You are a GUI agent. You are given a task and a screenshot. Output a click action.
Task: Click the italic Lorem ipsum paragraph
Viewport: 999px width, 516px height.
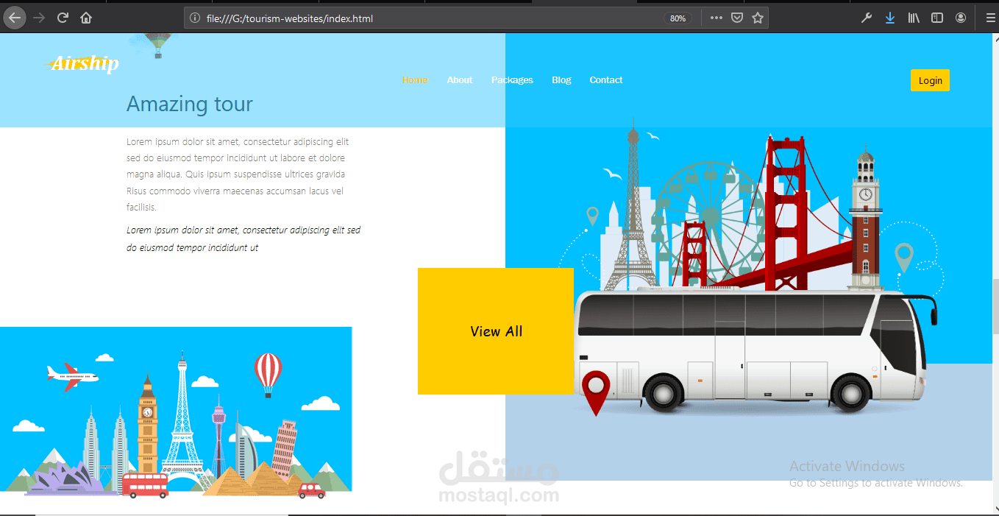click(x=243, y=239)
